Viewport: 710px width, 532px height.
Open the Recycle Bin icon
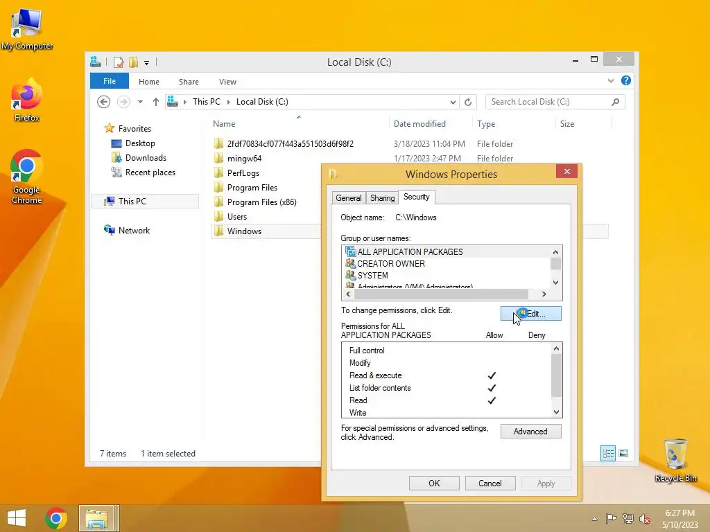tap(675, 461)
